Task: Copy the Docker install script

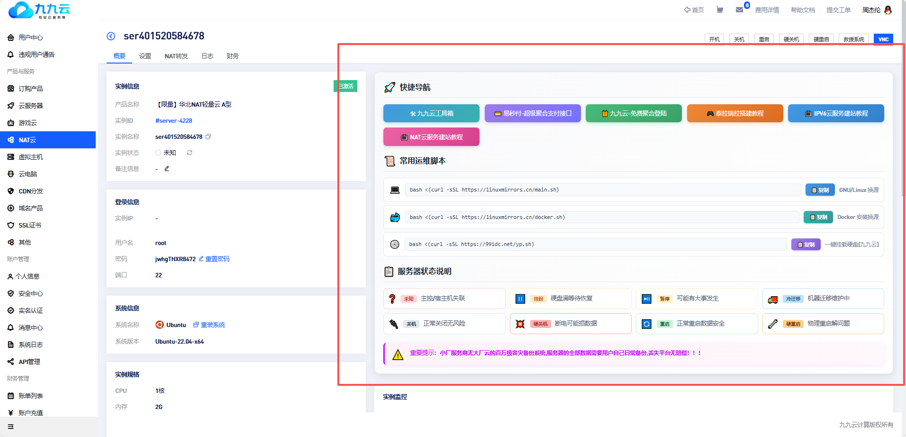Action: coord(818,217)
